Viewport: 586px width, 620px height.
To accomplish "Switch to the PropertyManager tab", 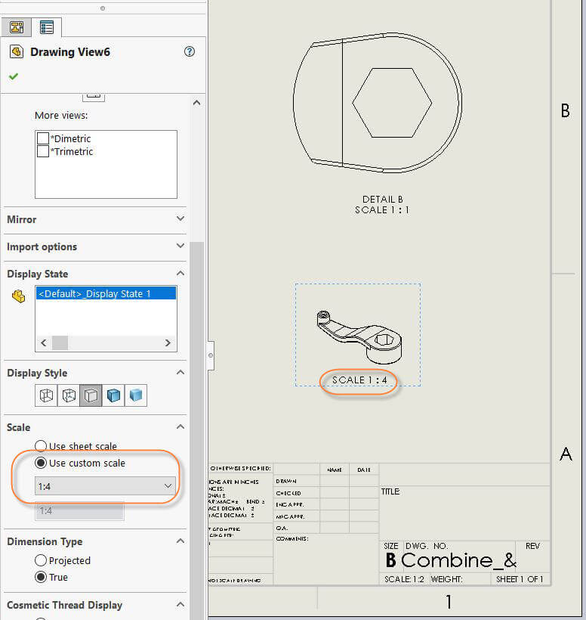I will coord(47,27).
